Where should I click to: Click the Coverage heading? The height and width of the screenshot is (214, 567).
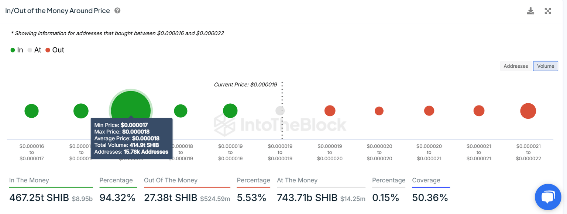426,181
